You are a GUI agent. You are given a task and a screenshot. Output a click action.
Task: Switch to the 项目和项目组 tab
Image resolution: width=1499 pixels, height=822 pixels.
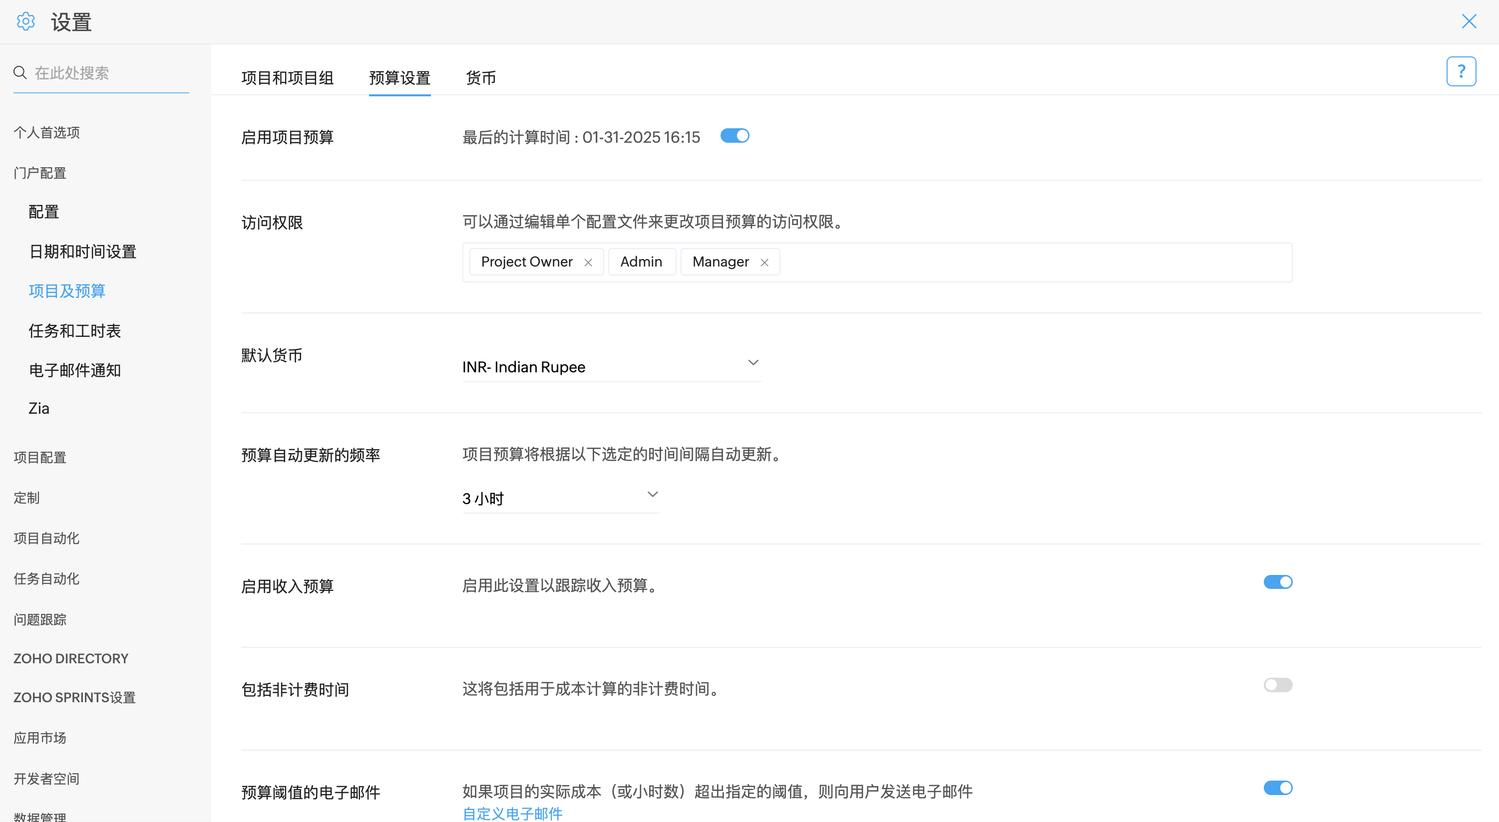click(288, 77)
